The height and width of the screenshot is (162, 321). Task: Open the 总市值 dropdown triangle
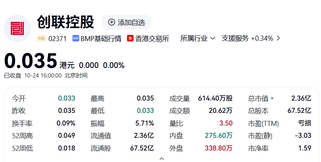click(x=272, y=99)
